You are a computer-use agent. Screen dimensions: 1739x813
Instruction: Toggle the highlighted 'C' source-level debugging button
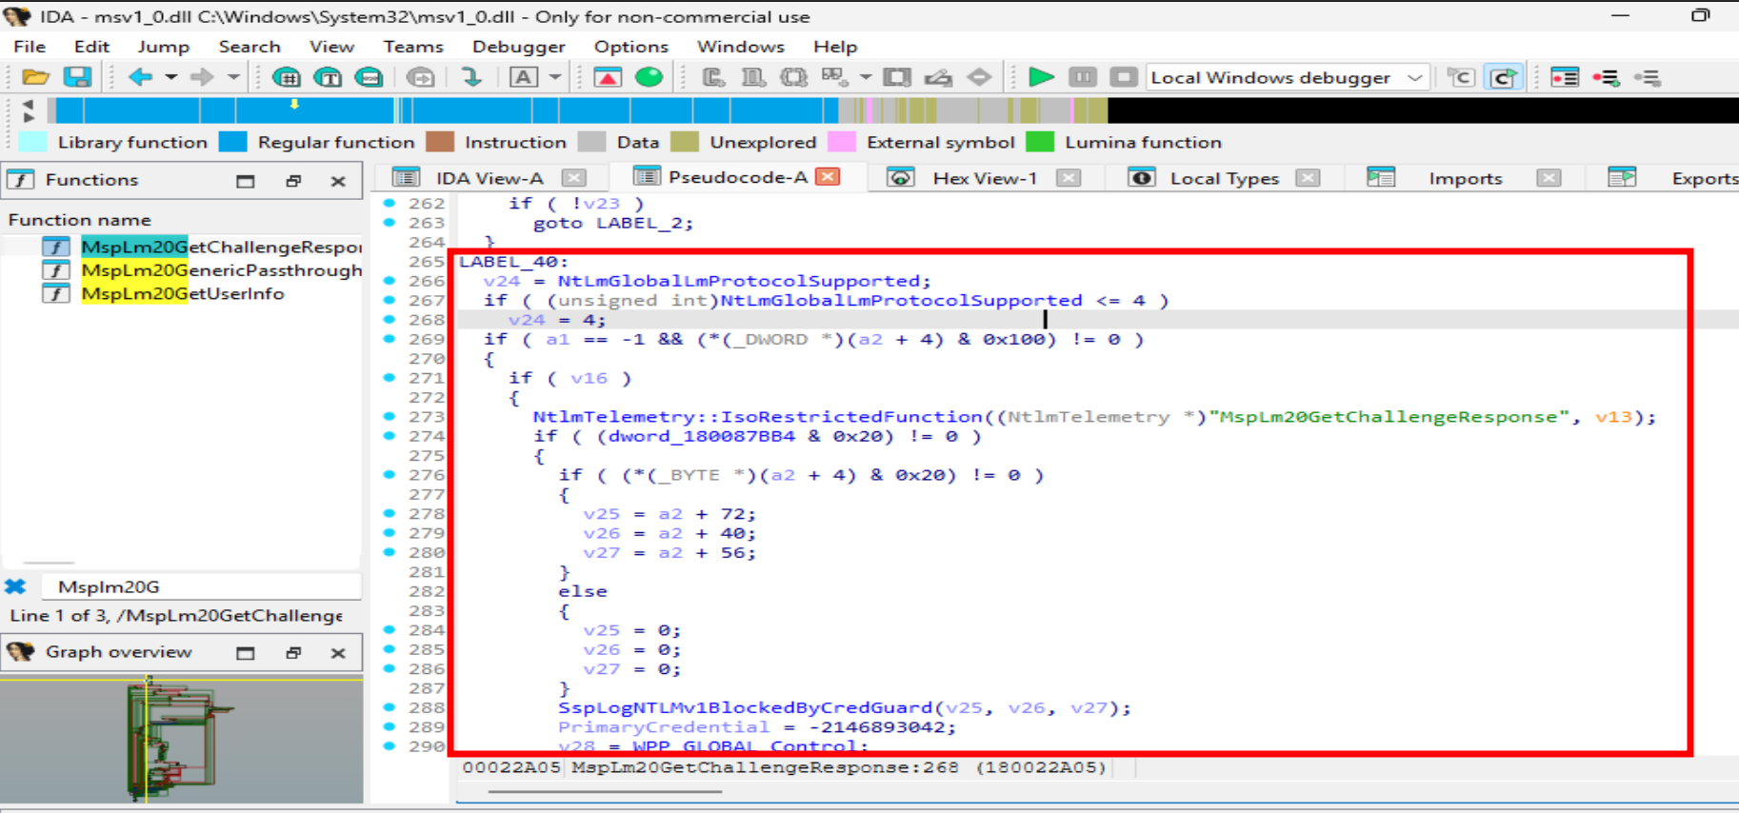(1503, 77)
